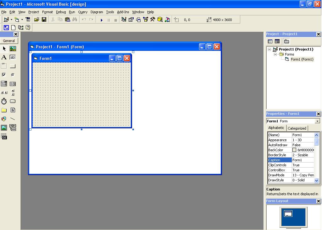Select the BorderStyle property row
Viewport: 322px width, 230px height.
[291, 155]
